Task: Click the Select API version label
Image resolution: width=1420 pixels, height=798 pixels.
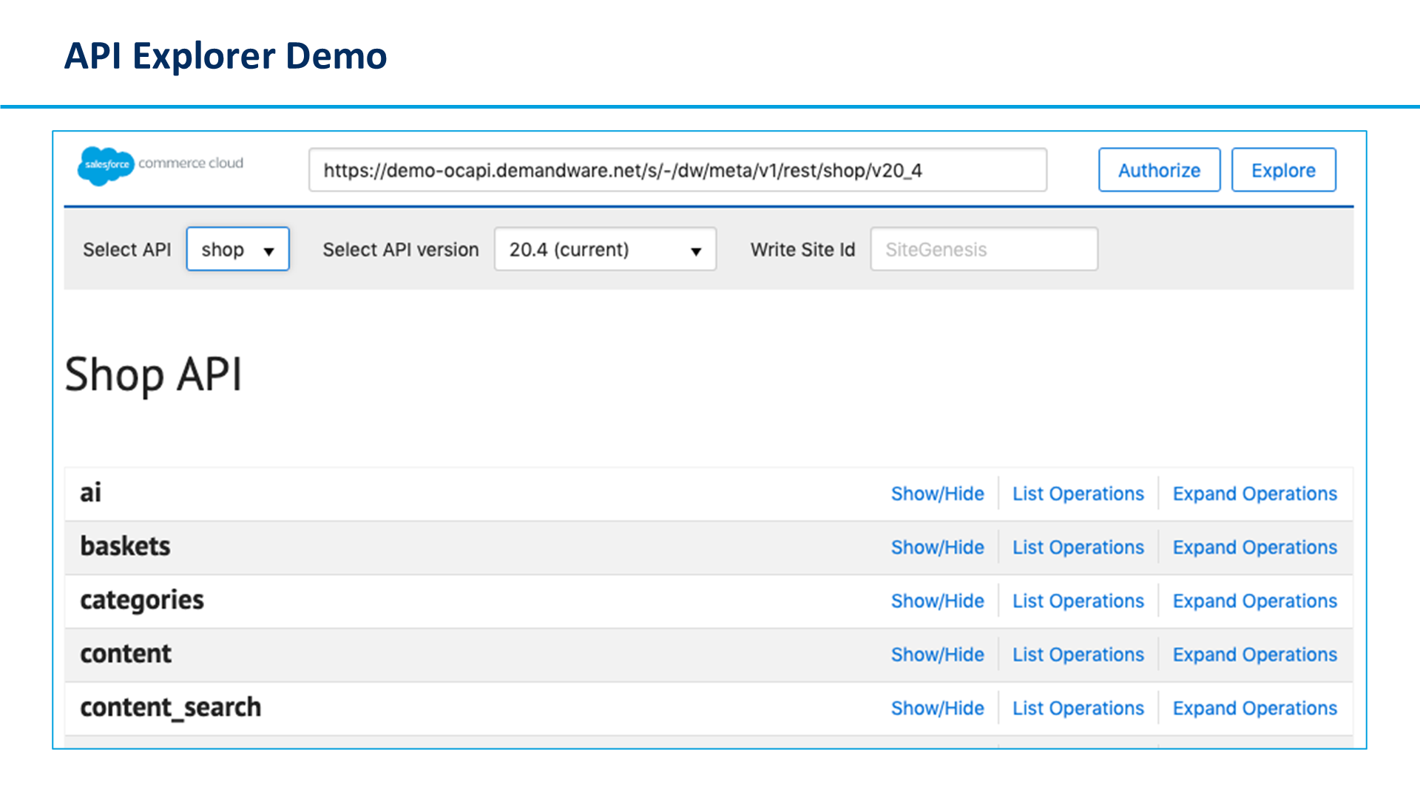Action: (x=400, y=250)
